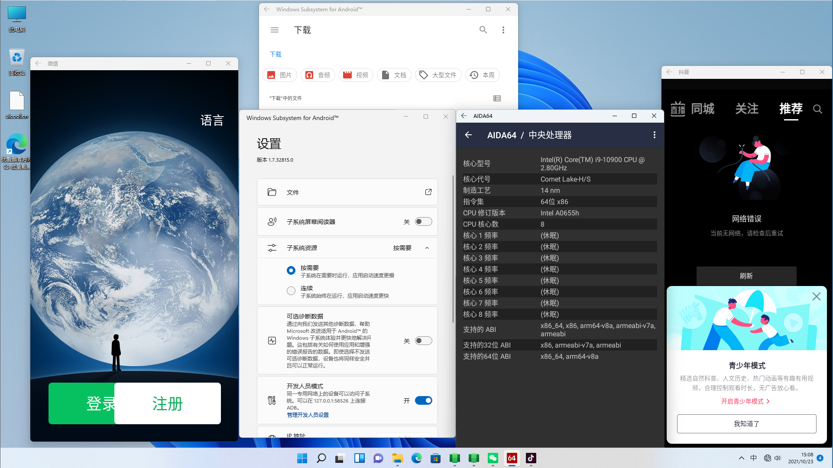Open Task View on taskbar
Image resolution: width=833 pixels, height=468 pixels.
tap(340, 458)
